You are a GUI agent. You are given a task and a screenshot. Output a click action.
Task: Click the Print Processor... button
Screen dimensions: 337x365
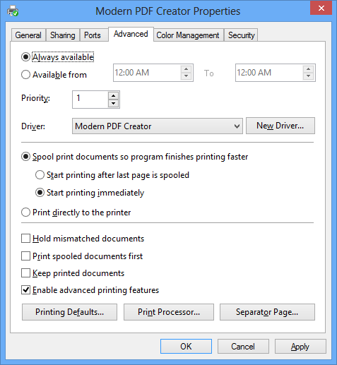click(169, 312)
